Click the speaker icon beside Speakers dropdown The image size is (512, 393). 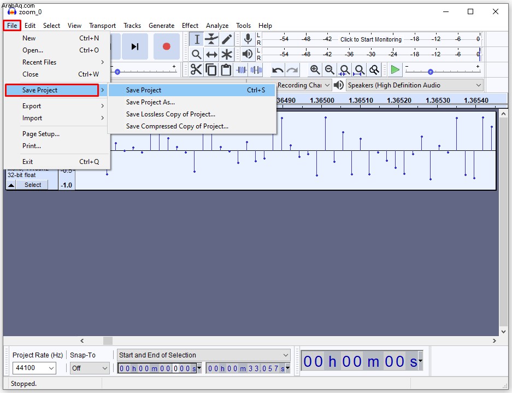coord(339,85)
